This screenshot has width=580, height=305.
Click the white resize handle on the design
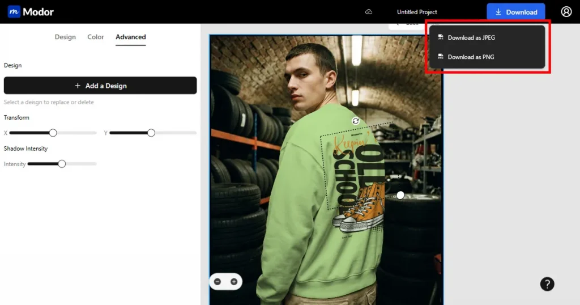point(400,195)
